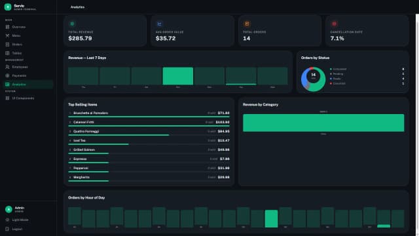Image resolution: width=419 pixels, height=236 pixels.
Task: Click the large green Revenue by Category bar
Action: coord(323,123)
